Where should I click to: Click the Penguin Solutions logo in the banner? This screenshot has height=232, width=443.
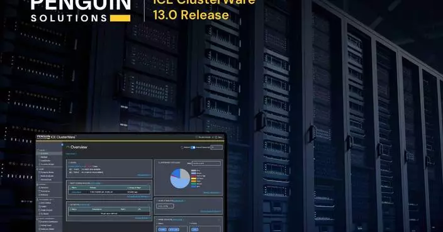click(x=81, y=11)
